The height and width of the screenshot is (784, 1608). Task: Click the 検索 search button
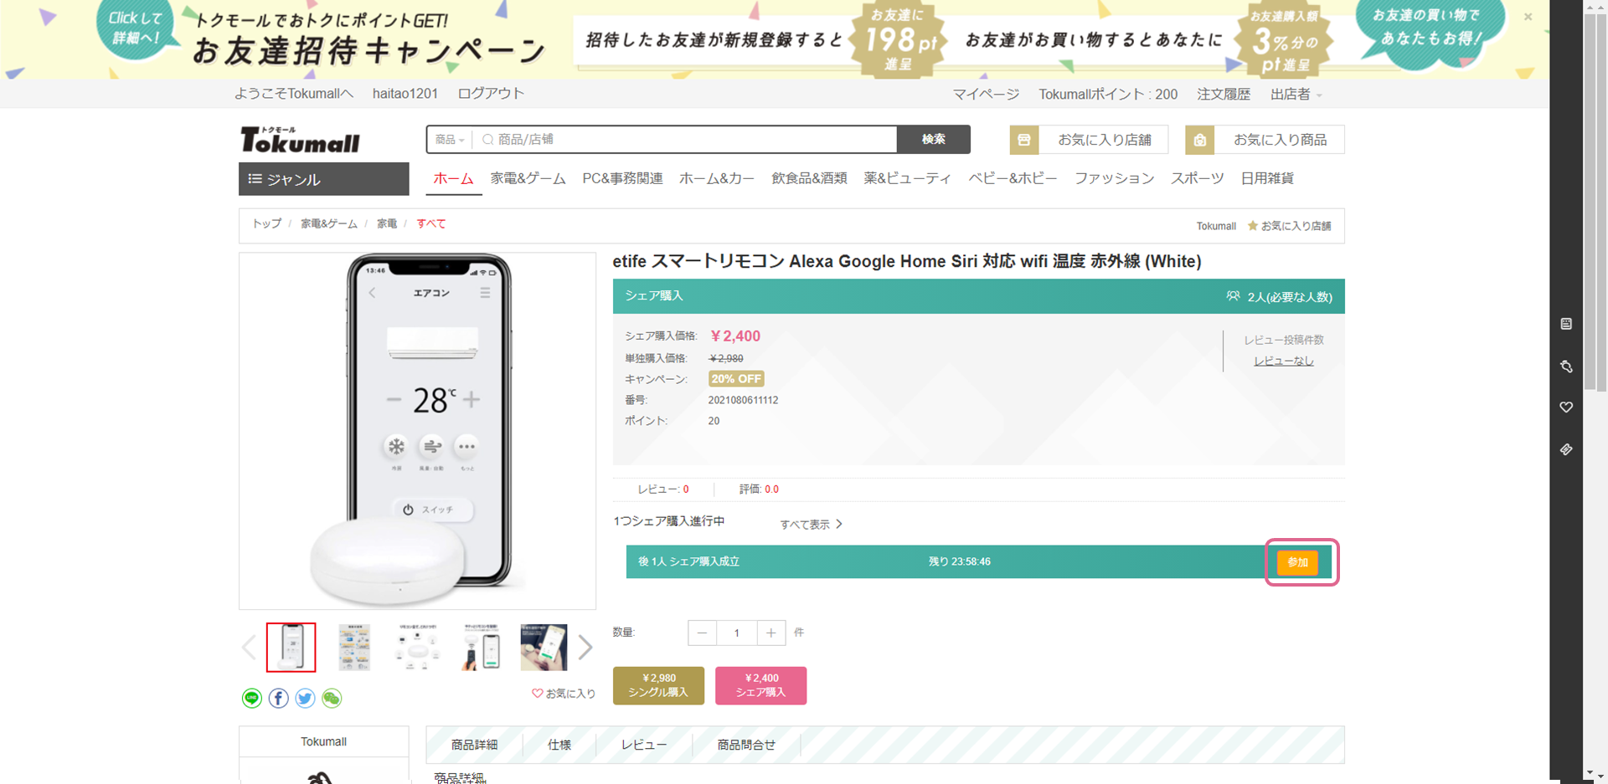pyautogui.click(x=934, y=140)
